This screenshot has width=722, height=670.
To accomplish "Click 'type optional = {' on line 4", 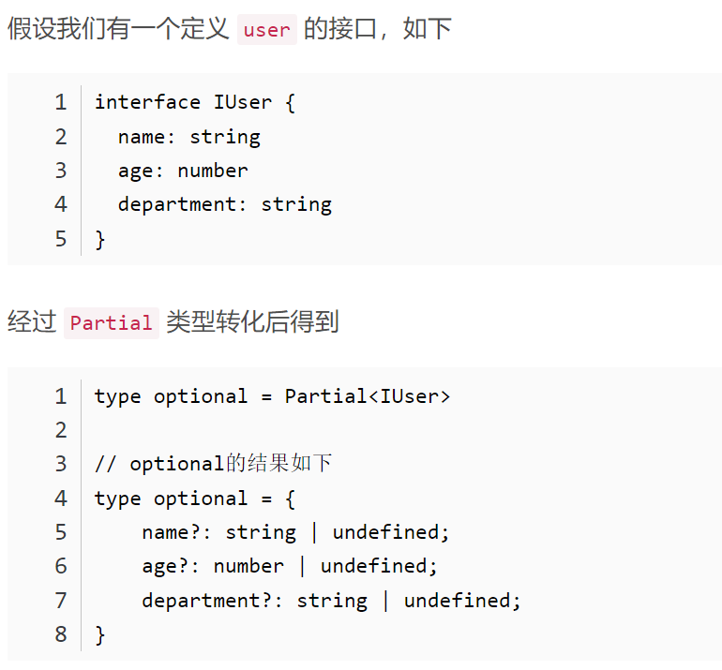I will 195,499.
